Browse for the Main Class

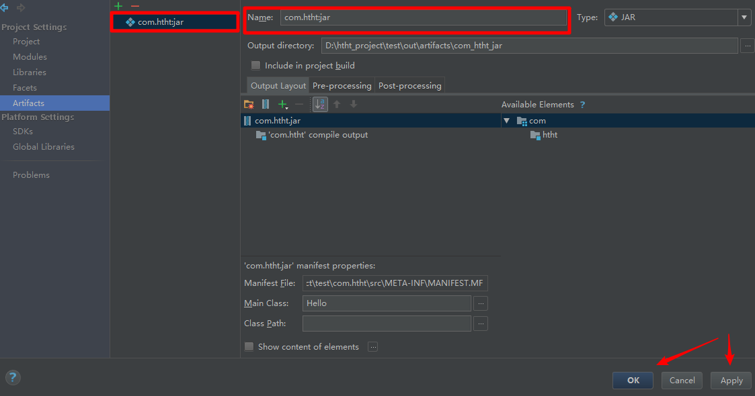click(x=481, y=303)
